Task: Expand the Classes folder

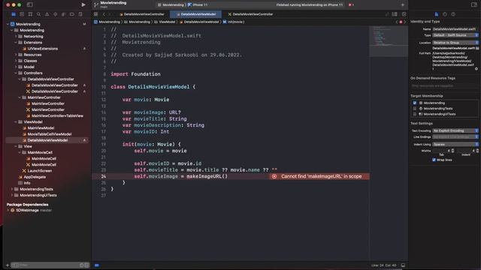Action: click(16, 61)
